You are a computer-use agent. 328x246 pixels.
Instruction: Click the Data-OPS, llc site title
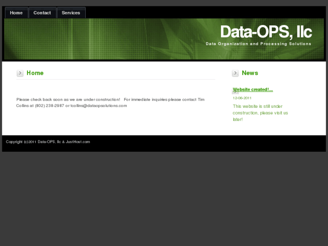(266, 32)
